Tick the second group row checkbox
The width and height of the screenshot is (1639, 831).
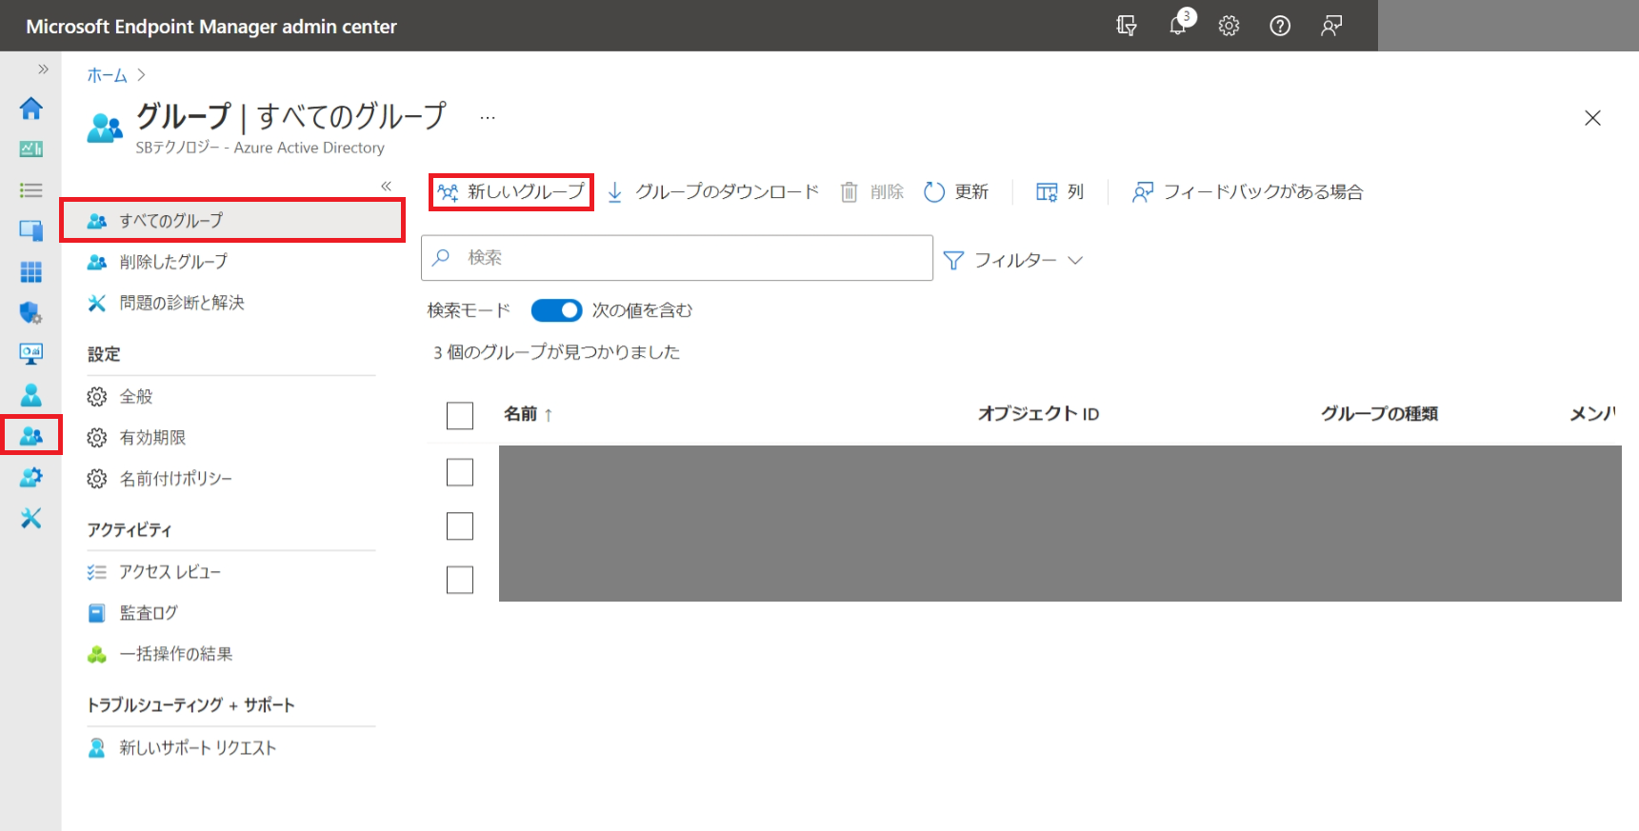coord(460,526)
